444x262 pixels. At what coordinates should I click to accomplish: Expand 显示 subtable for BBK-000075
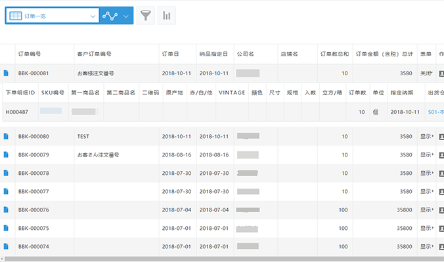pos(427,228)
